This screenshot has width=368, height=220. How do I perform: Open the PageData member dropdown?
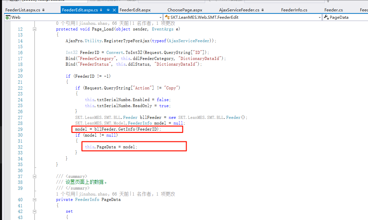[346, 17]
